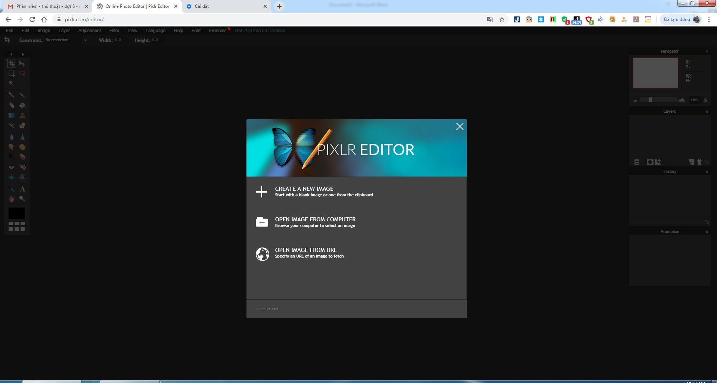This screenshot has width=717, height=383.
Task: Close the History panel
Action: coord(707,172)
